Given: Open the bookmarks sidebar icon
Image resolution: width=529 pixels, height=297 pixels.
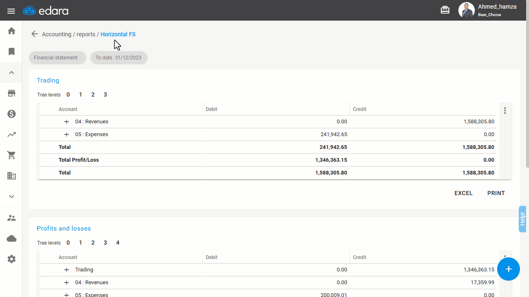Looking at the screenshot, I should point(12,52).
